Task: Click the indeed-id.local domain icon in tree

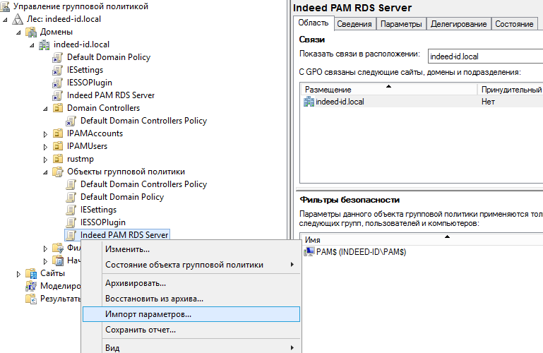Action: pos(44,44)
